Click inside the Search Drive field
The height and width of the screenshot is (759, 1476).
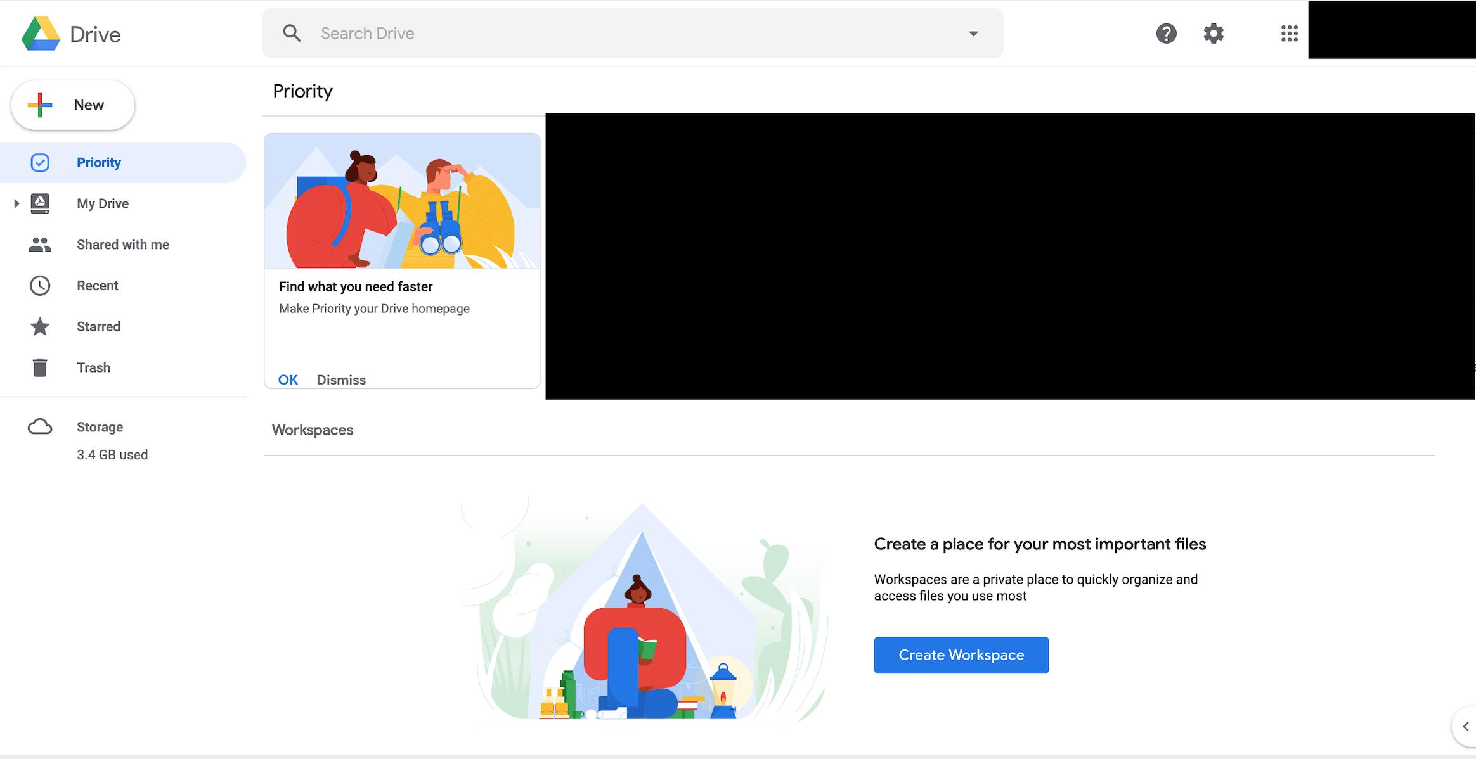point(571,33)
